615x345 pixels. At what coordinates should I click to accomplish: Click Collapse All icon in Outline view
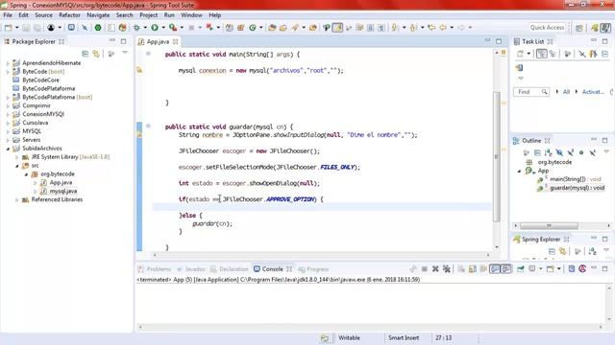pos(537,152)
